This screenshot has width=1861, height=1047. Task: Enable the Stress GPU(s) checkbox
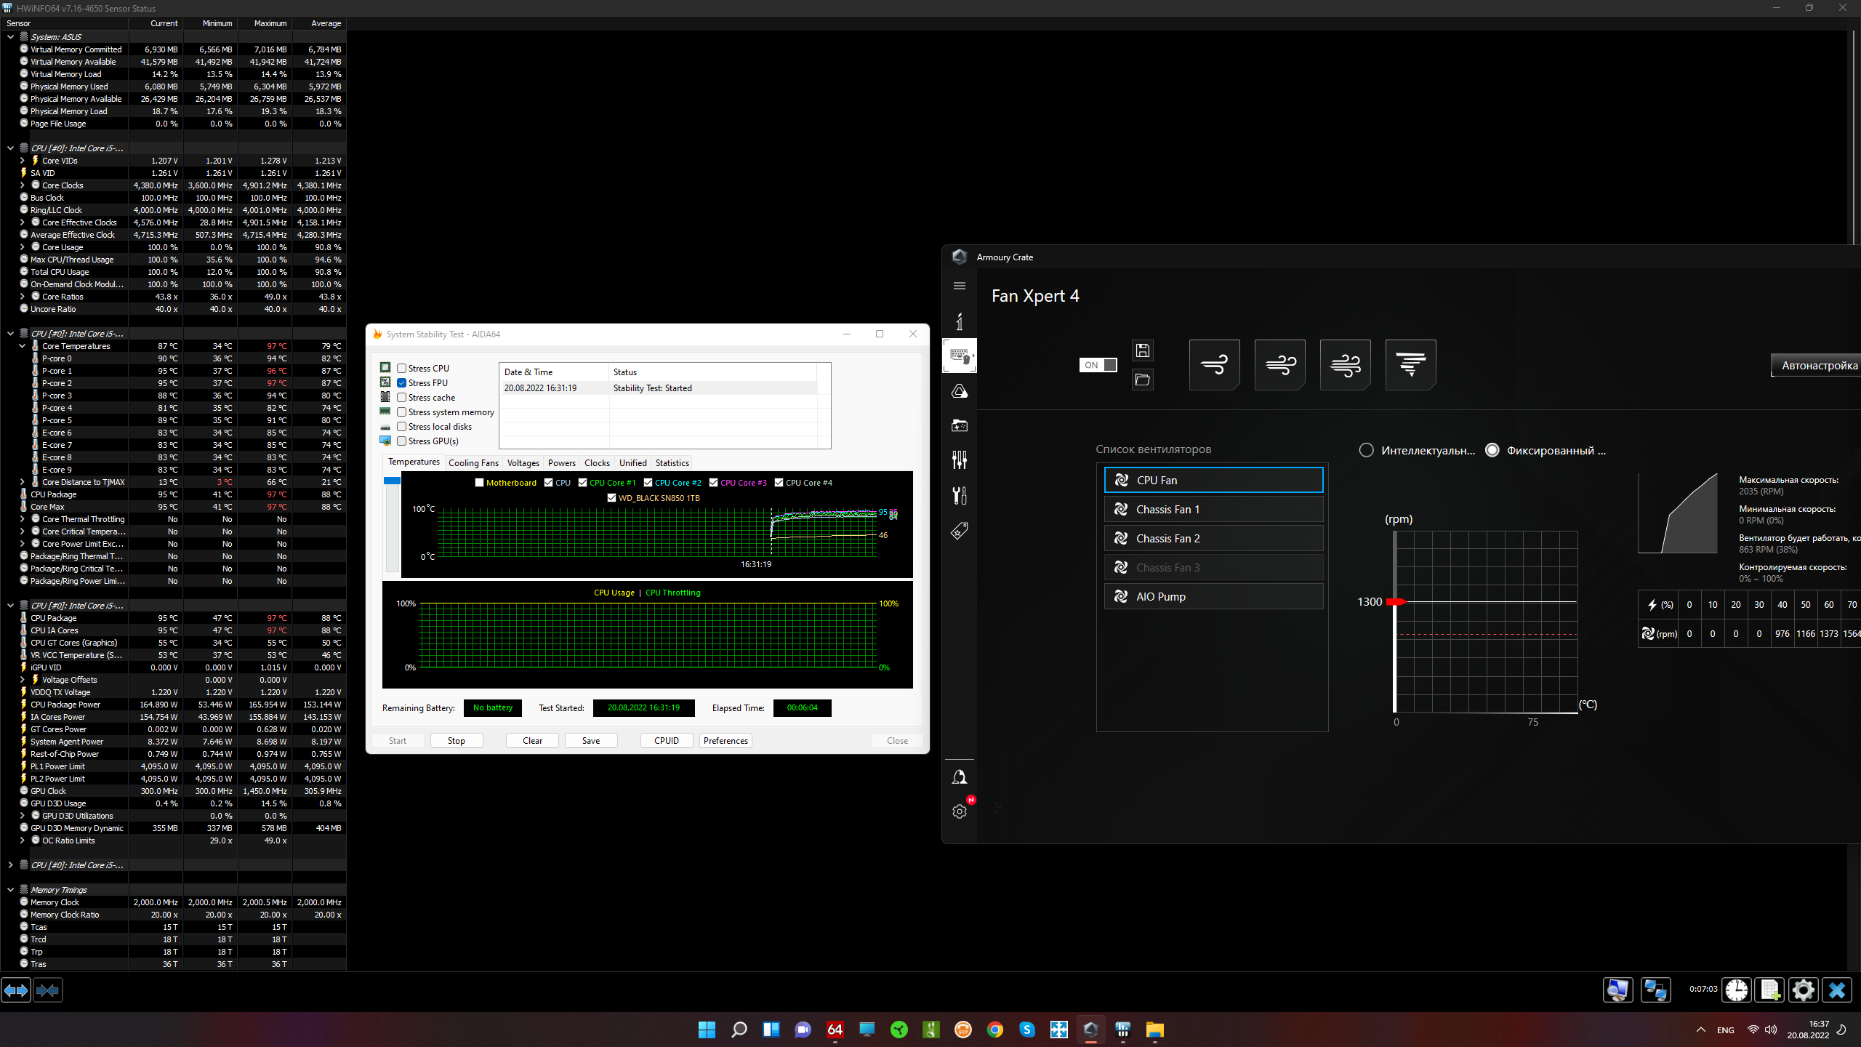401,441
